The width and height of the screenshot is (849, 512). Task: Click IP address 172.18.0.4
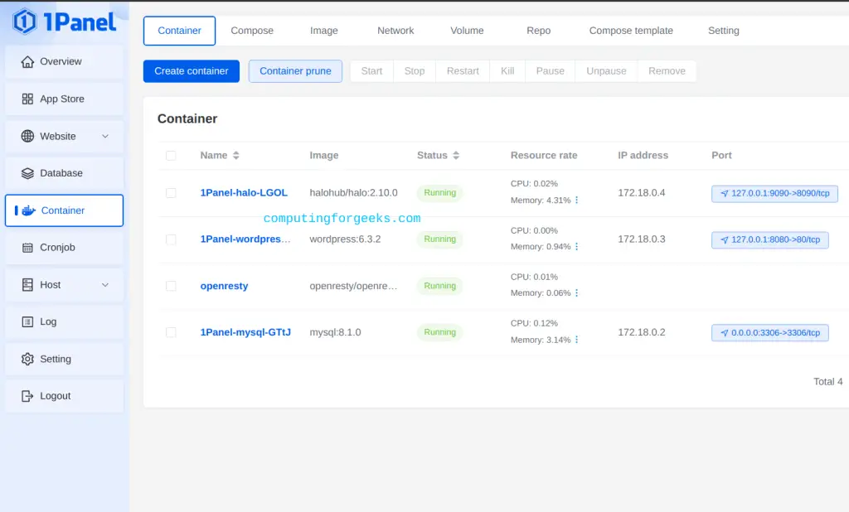click(x=642, y=193)
